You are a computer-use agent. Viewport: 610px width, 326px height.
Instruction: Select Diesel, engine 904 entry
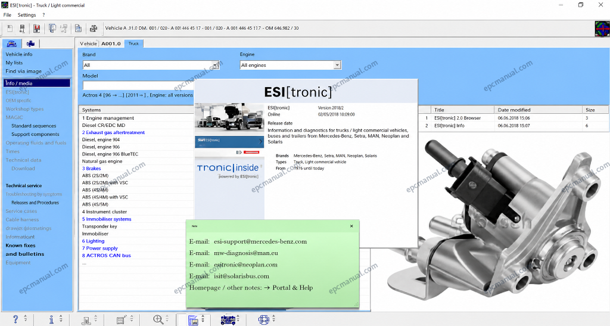click(101, 139)
